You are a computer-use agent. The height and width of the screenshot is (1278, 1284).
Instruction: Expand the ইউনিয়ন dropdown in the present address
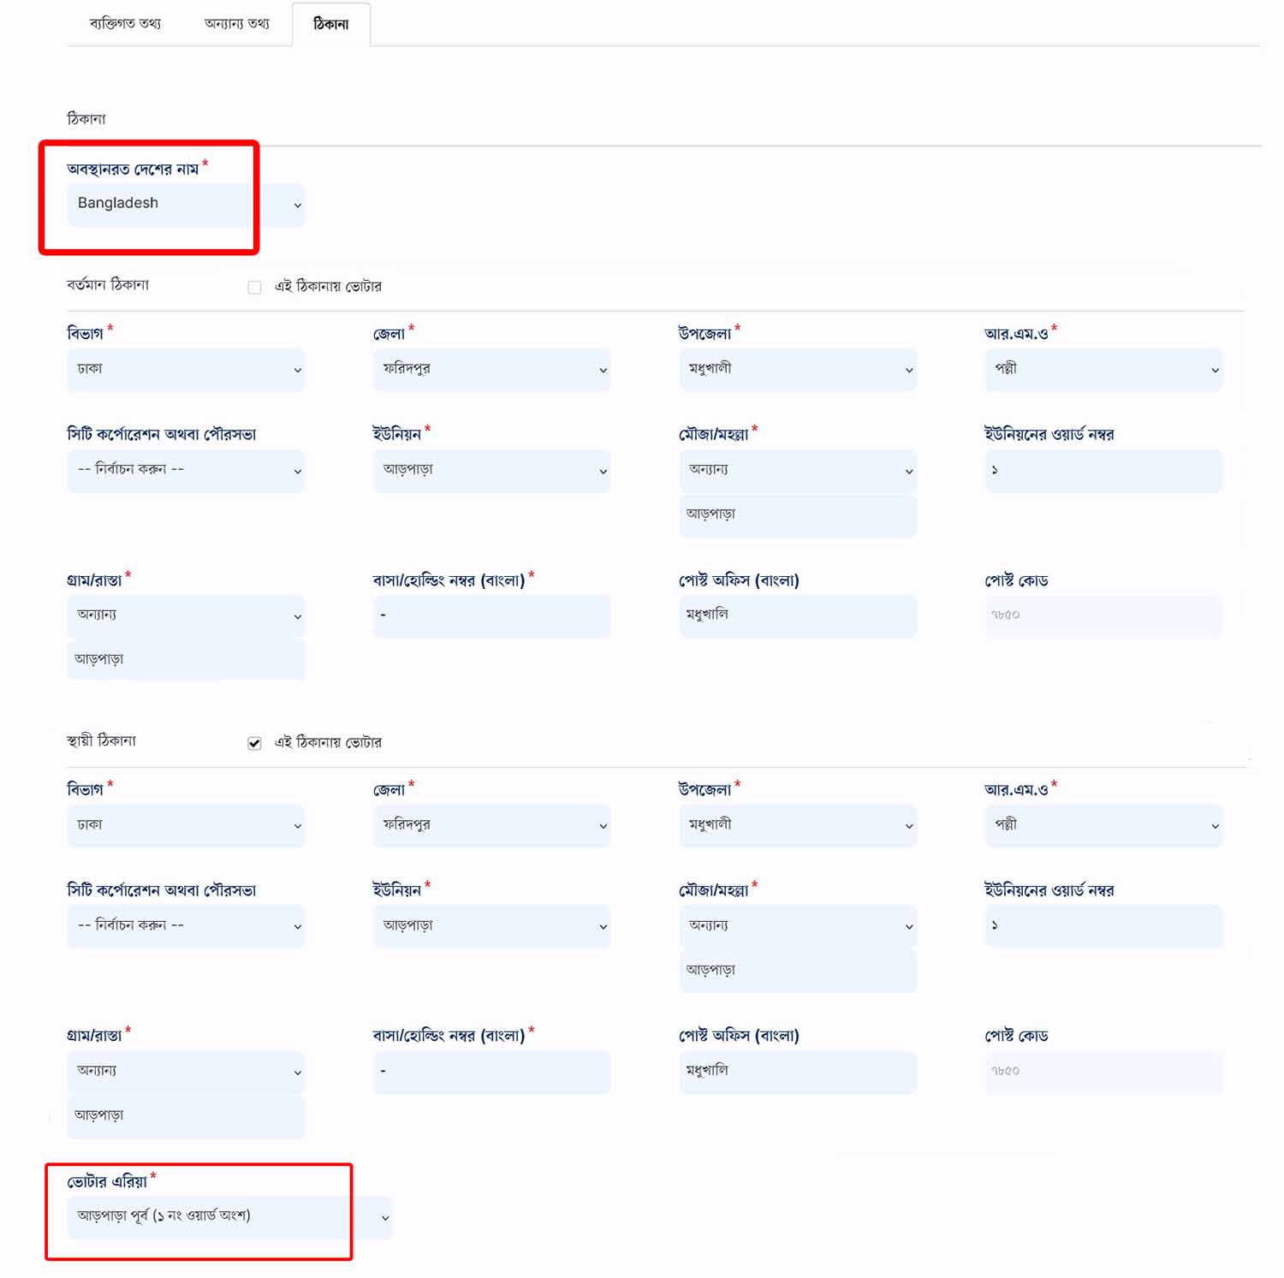pos(491,471)
